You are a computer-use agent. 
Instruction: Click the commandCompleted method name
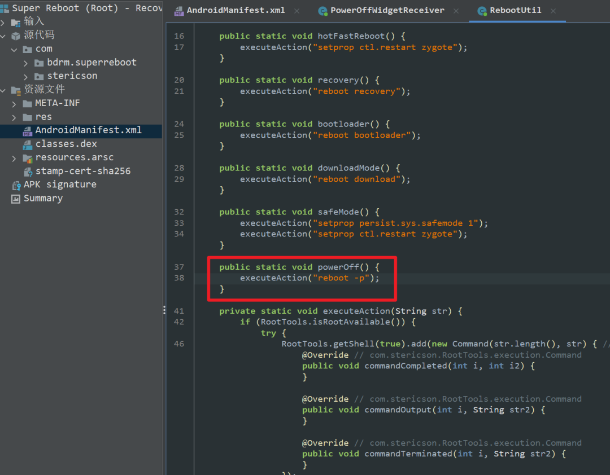point(406,366)
